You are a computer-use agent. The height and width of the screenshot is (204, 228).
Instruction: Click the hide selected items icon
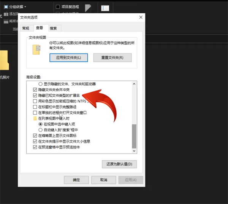pos(88,8)
